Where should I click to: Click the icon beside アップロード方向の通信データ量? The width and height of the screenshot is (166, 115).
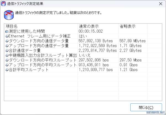coord(7,46)
